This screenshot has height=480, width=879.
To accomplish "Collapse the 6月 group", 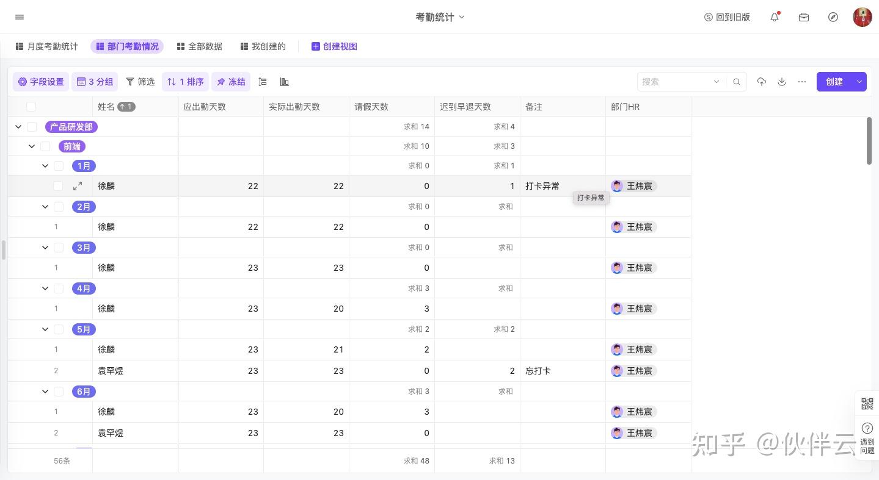I will coord(45,392).
